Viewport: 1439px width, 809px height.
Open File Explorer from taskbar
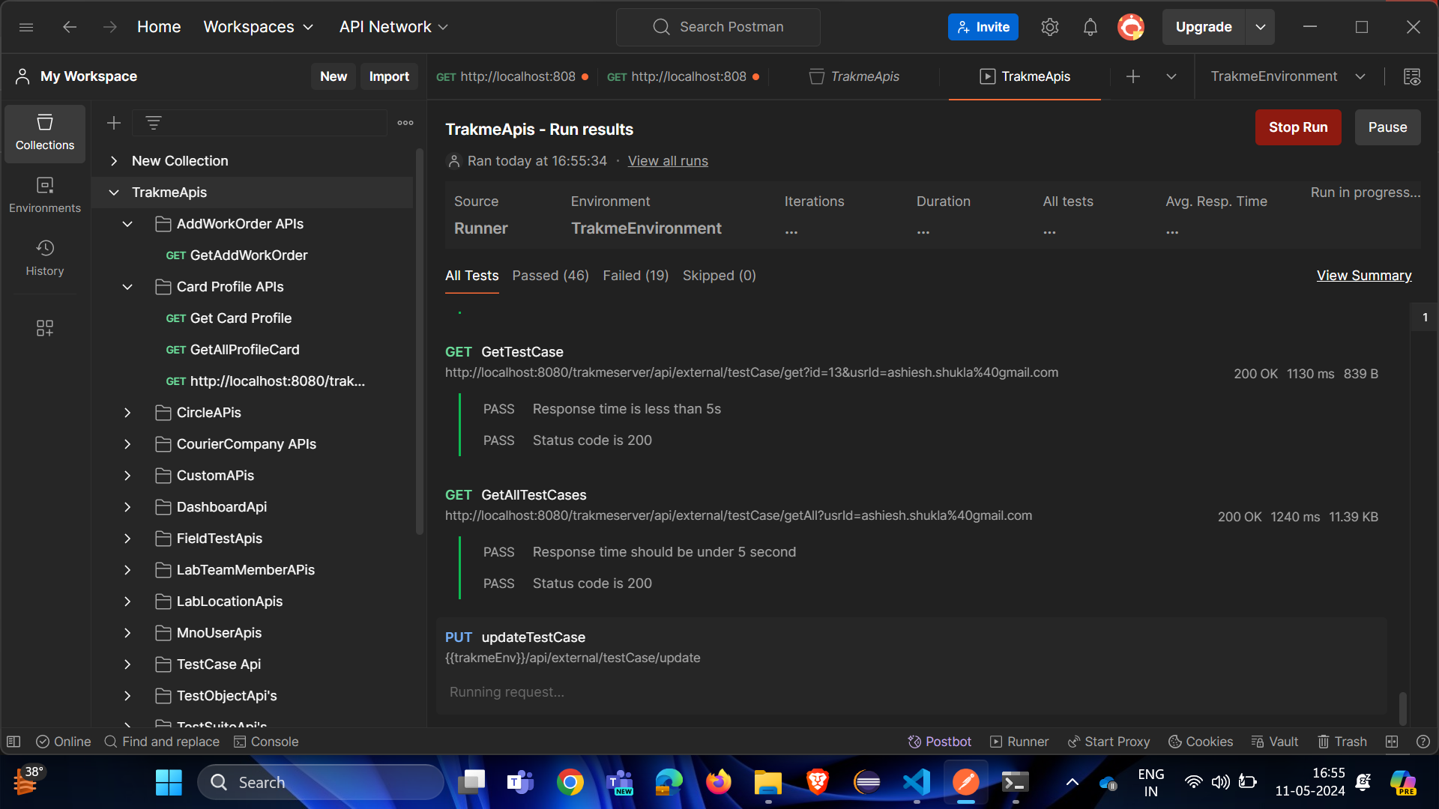(768, 783)
